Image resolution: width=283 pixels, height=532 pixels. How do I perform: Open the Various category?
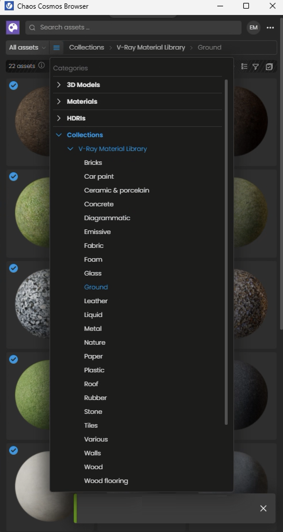(x=96, y=439)
